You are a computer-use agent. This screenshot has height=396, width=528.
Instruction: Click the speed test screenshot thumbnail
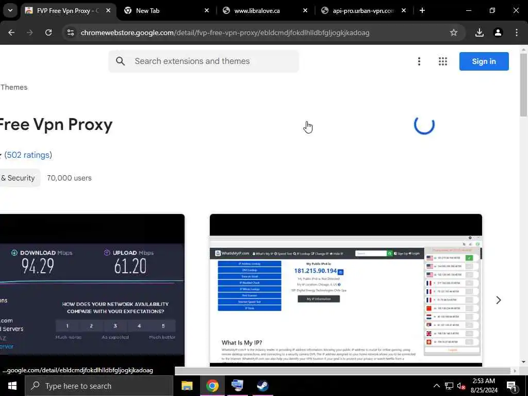point(92,290)
